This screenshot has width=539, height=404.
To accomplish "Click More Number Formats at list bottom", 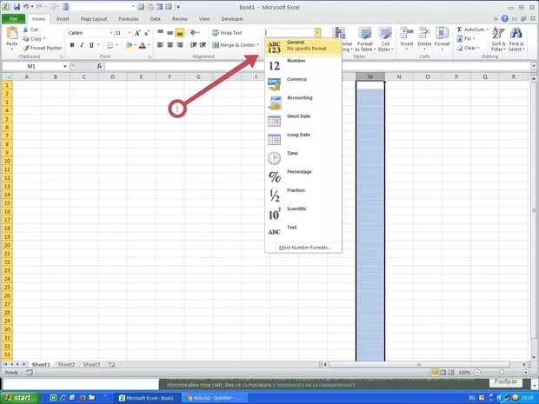I will (x=304, y=248).
